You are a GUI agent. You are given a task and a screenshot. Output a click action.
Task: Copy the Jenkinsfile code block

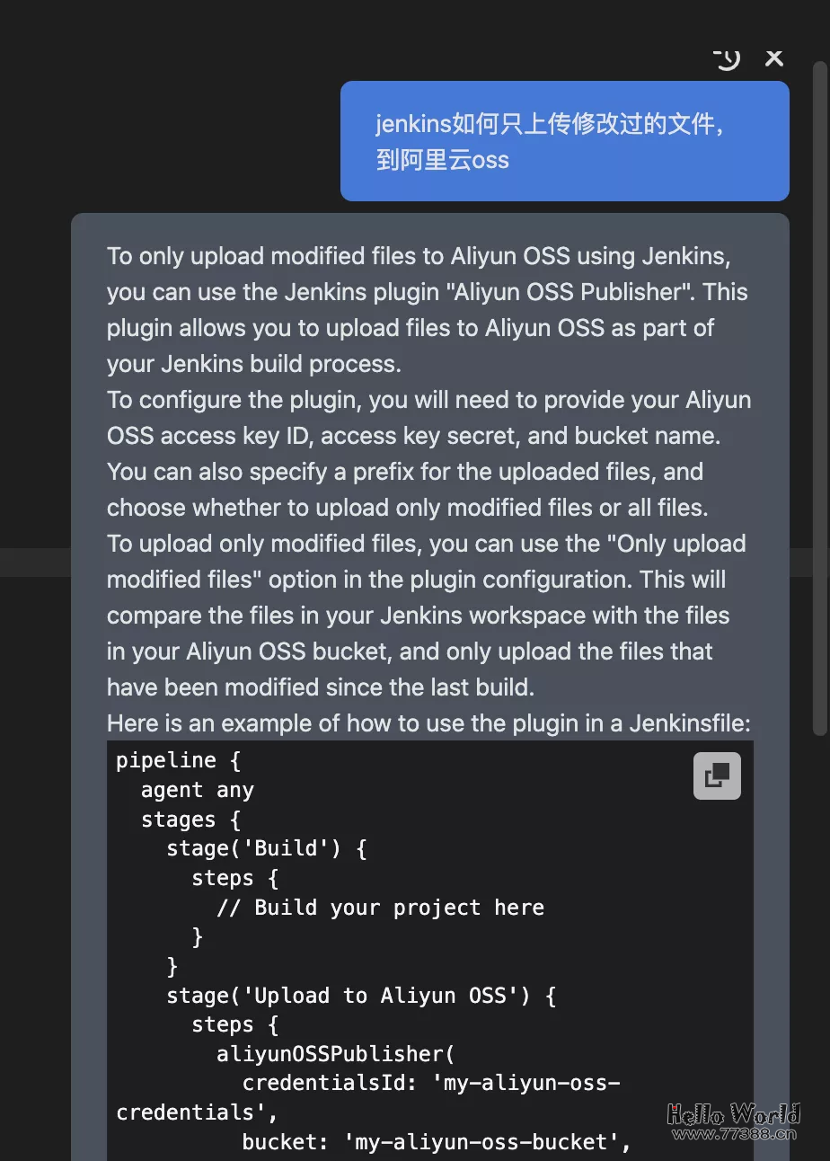coord(717,775)
